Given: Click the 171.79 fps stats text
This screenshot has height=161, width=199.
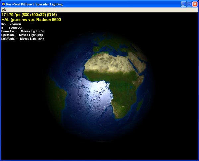Looking at the screenshot, I should click(29, 15).
